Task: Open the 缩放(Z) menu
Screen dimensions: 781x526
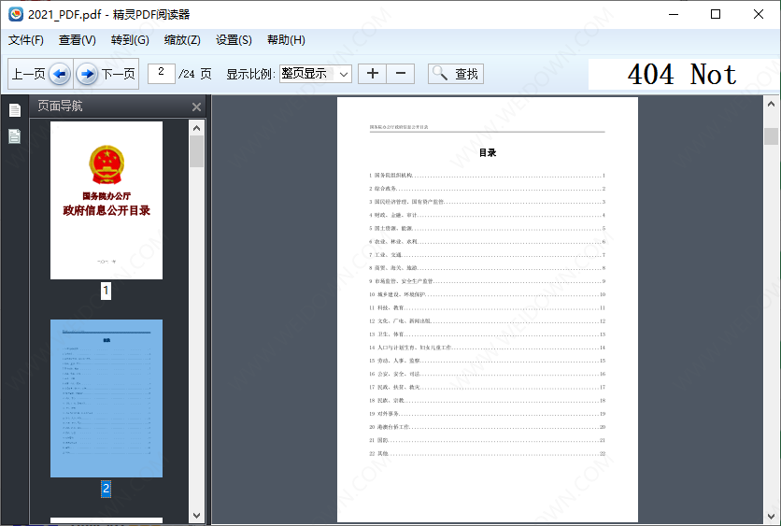Action: (x=182, y=40)
